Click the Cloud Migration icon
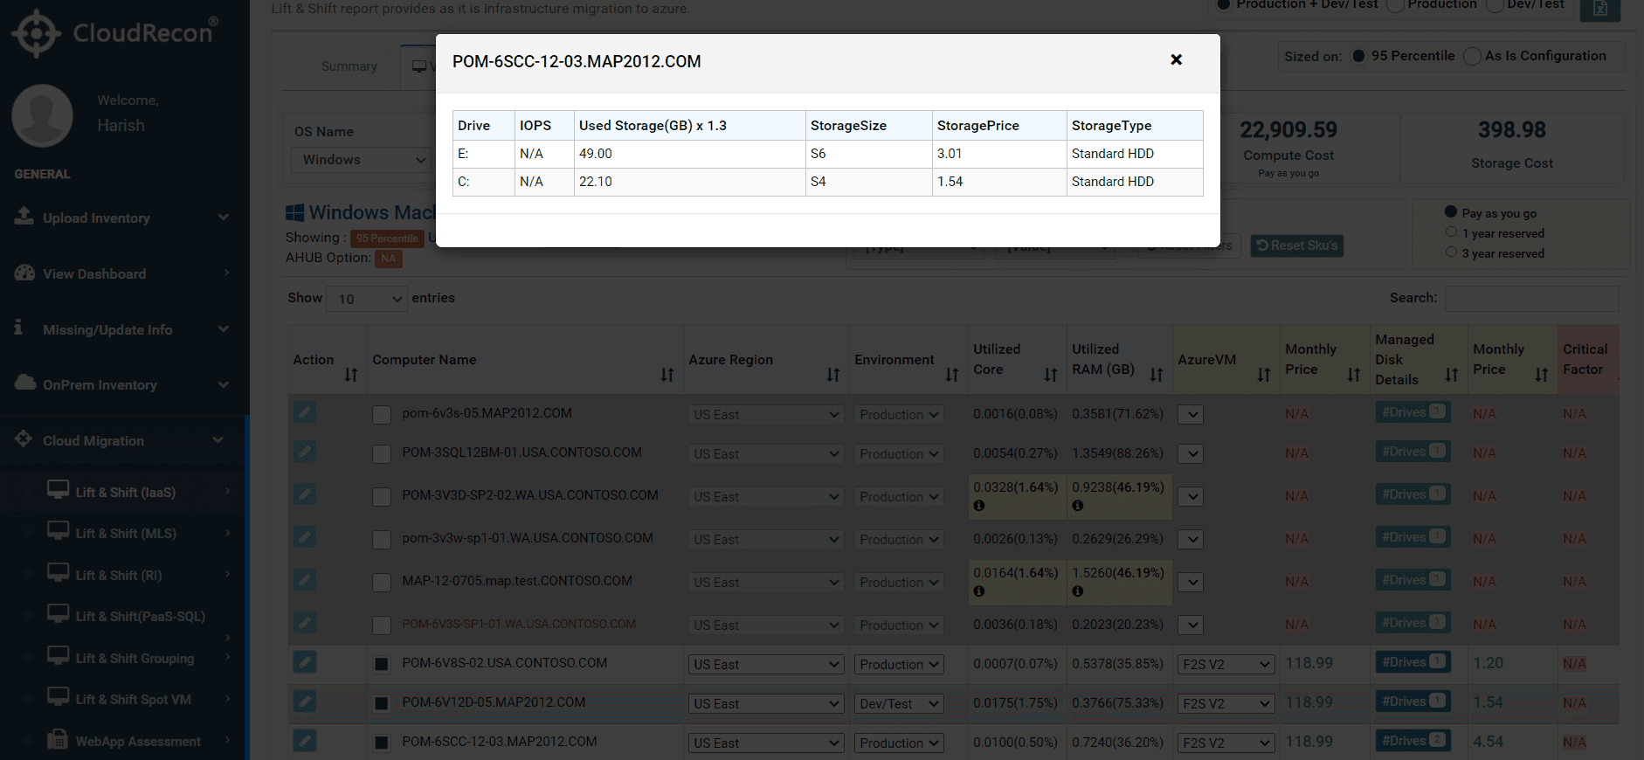 (24, 439)
